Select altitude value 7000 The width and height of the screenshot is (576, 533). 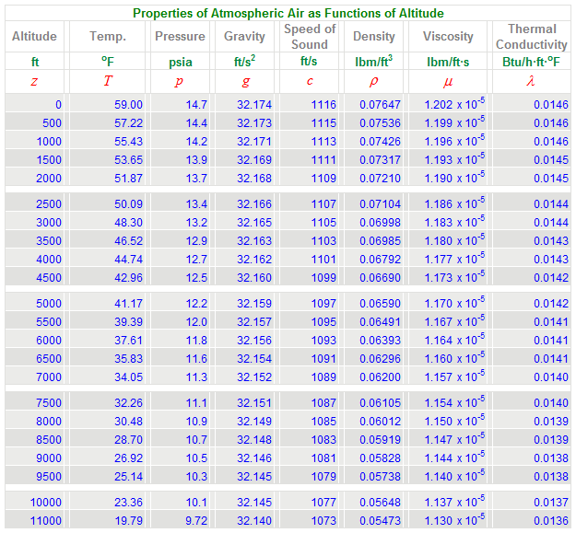click(49, 377)
